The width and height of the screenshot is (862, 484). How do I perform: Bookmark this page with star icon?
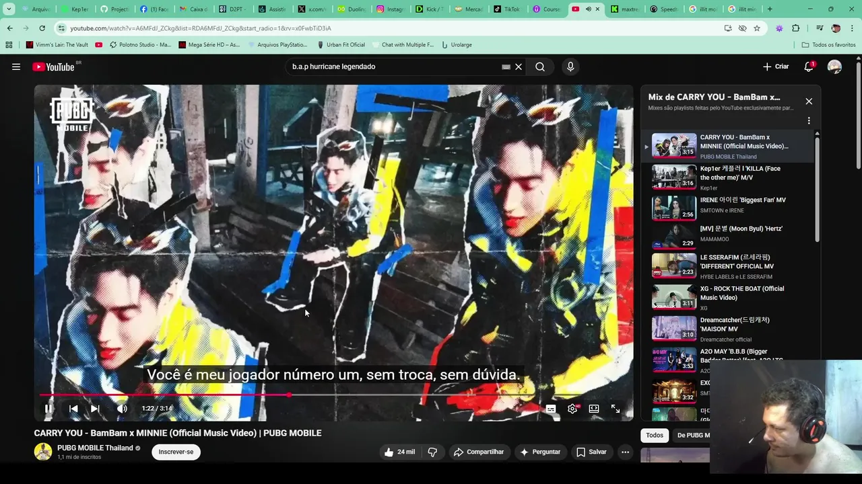757,28
